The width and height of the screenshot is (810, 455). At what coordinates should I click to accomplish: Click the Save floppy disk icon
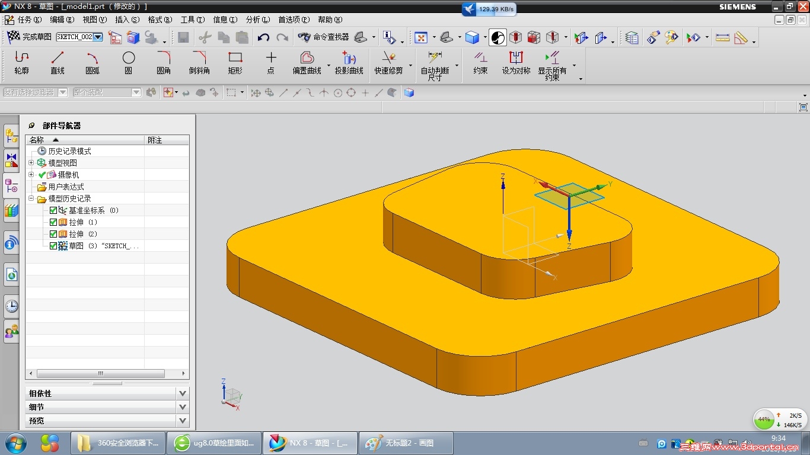tap(183, 37)
